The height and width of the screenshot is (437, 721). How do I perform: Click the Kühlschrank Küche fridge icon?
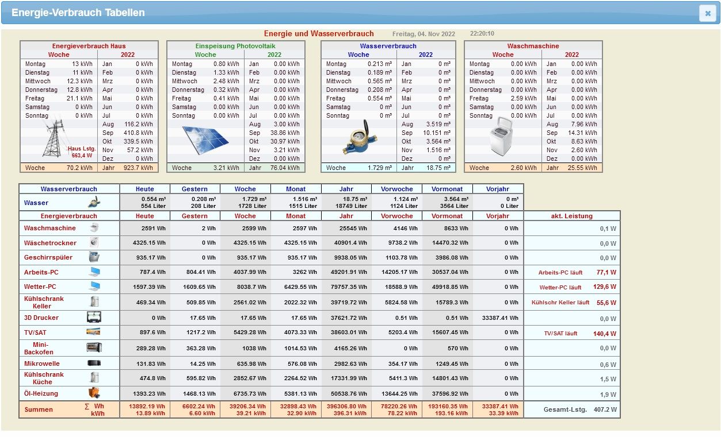pyautogui.click(x=94, y=377)
